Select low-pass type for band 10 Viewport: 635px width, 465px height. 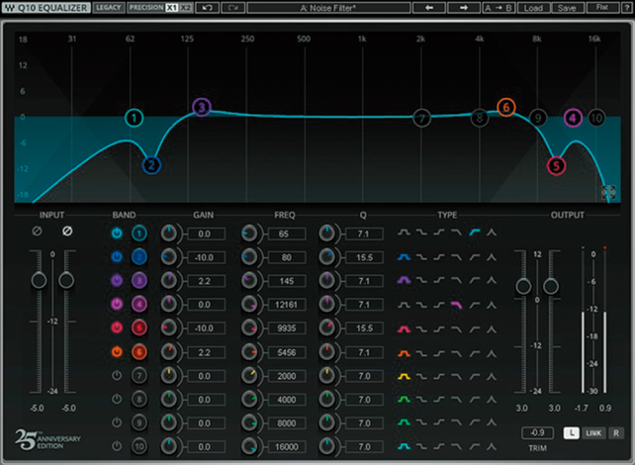[x=457, y=446]
